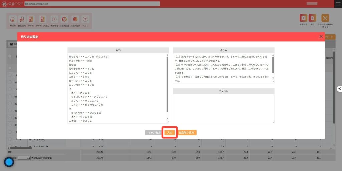
Task: Open the ヘルプ help icon
Action: tap(85, 20)
